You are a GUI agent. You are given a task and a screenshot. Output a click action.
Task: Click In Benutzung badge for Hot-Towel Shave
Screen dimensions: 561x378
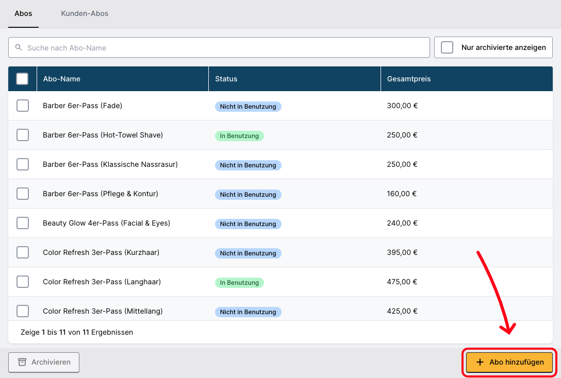click(x=239, y=136)
